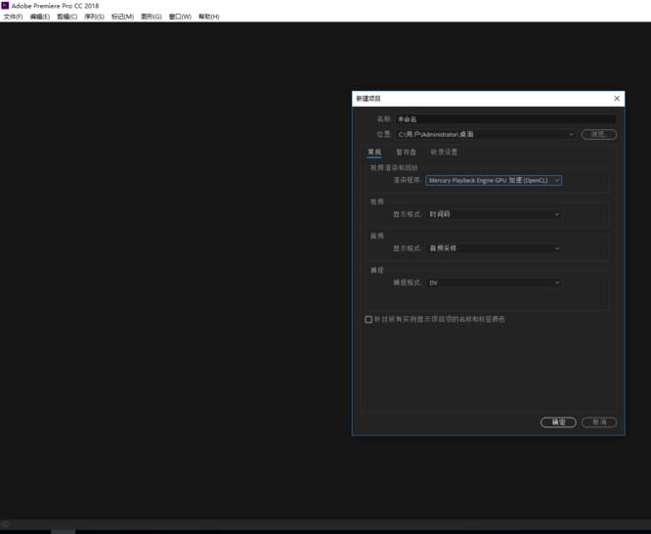Cancel the dialog with 取消 button

point(598,423)
